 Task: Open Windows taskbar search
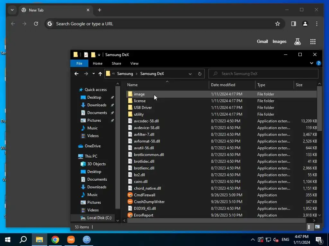[x=23, y=240]
